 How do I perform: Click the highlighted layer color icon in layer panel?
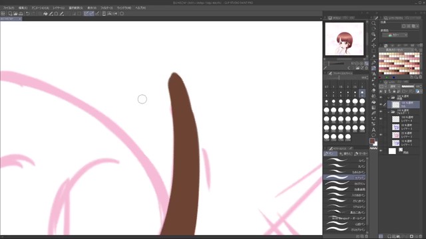tap(417, 92)
